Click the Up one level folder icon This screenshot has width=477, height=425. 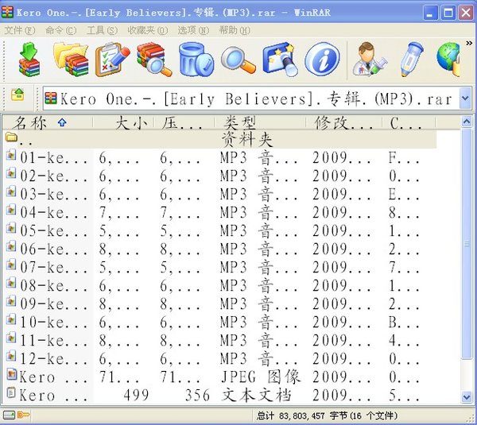click(17, 95)
